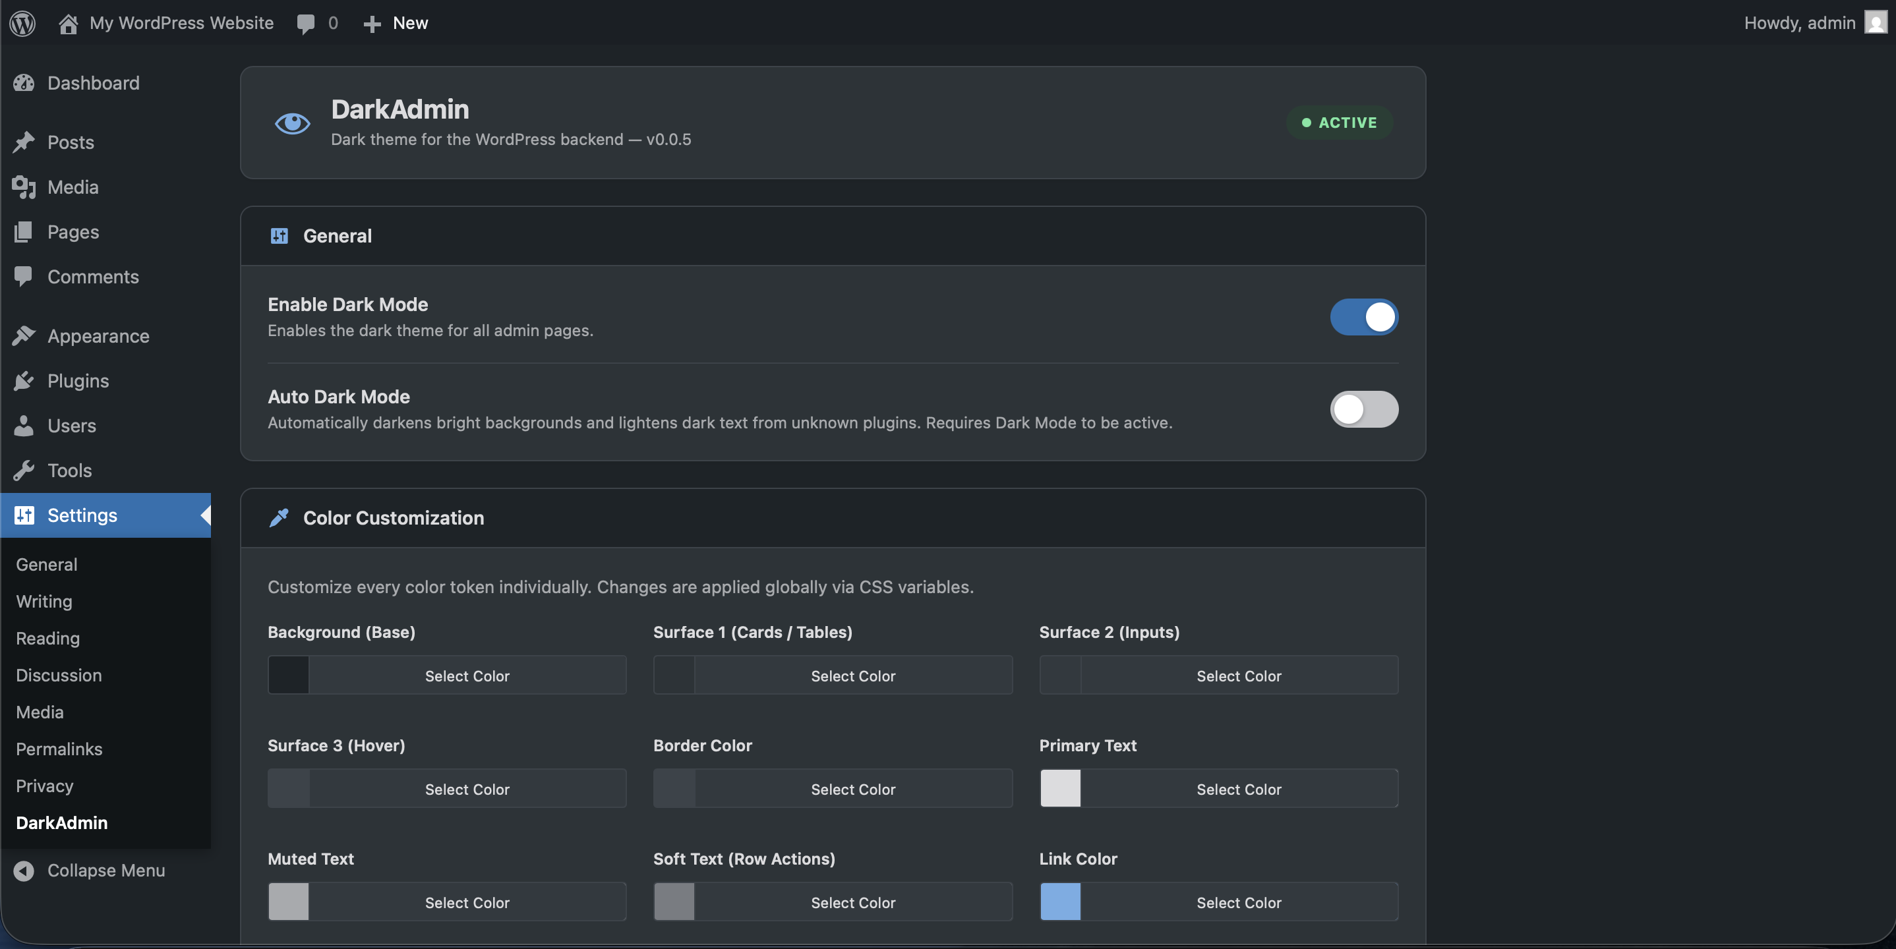The image size is (1896, 949).
Task: Click the Posts pushpin icon
Action: 24,142
